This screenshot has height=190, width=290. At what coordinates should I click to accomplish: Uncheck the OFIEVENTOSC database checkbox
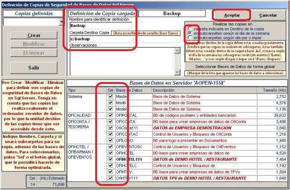tap(111, 147)
